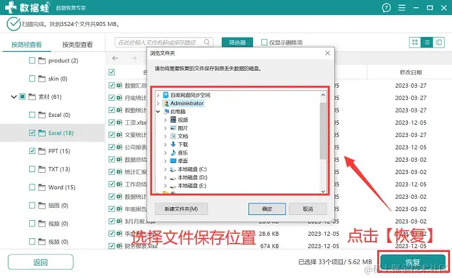Switch to thumbnail grid view
The image size is (452, 278).
415,43
